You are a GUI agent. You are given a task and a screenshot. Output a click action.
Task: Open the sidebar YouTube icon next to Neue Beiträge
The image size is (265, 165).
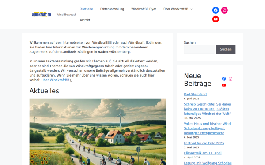tap(224, 85)
